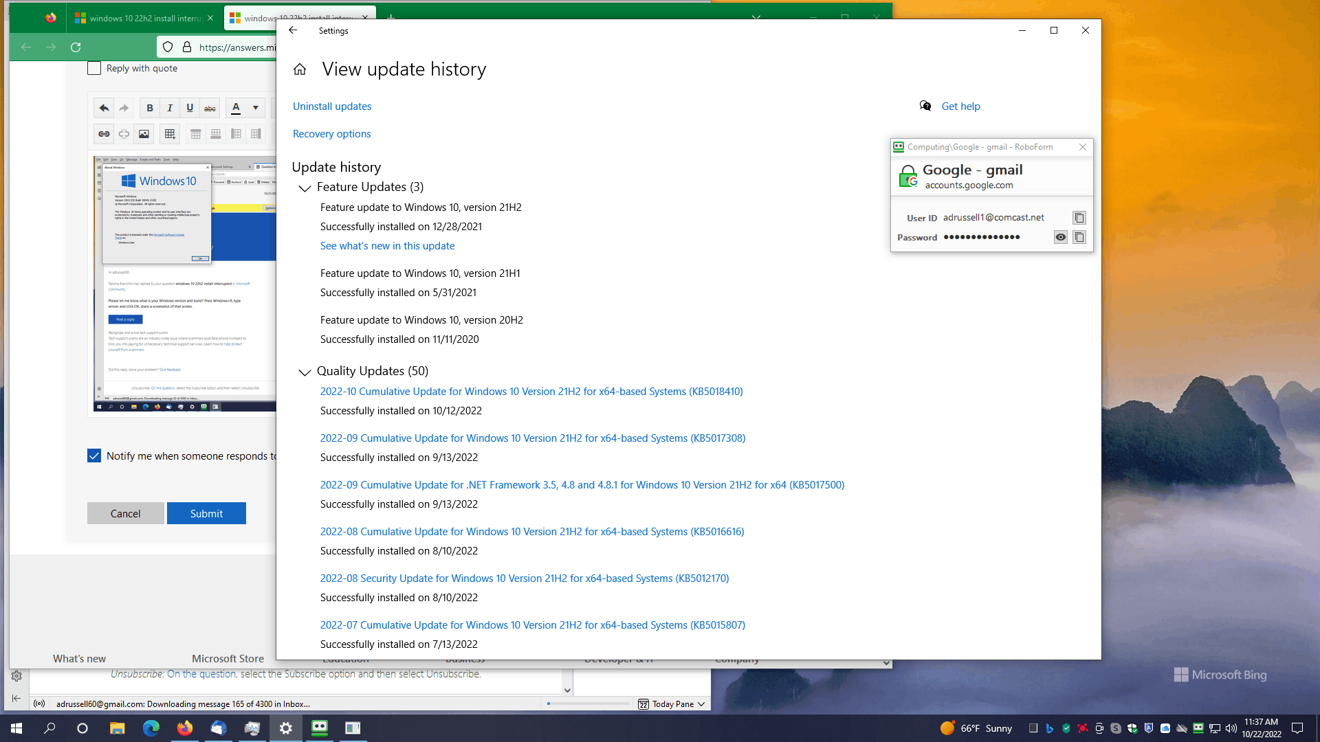Click the pasted screenshot in reply body
The height and width of the screenshot is (742, 1320).
(186, 284)
